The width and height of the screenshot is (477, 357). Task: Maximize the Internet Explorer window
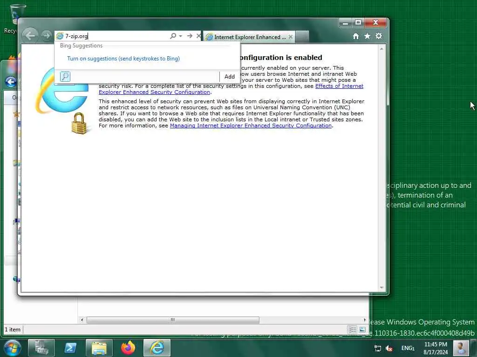pos(358,23)
